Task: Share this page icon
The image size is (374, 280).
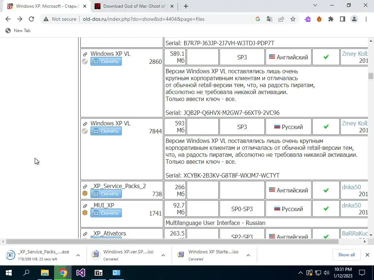Action: point(281,19)
